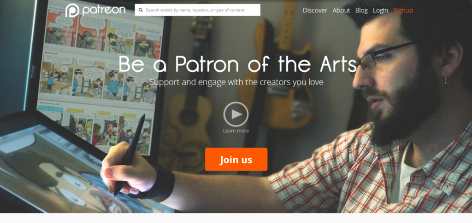
Task: Click the magnifying glass search icon
Action: coord(141,10)
